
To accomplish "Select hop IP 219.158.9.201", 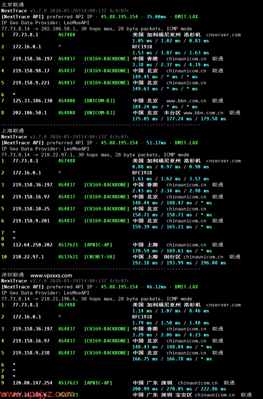I will [31, 221].
